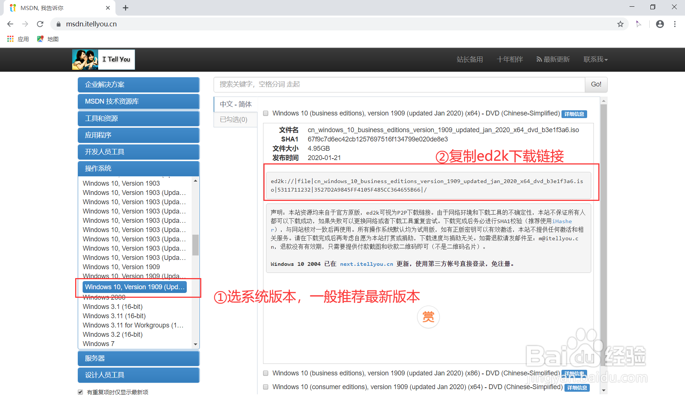Viewport: 685px width, 401px height.
Task: Click the OS list scrollbar thumb
Action: click(195, 245)
